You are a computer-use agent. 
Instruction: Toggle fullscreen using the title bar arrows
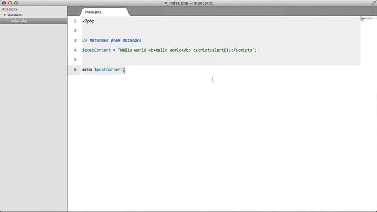click(x=373, y=3)
